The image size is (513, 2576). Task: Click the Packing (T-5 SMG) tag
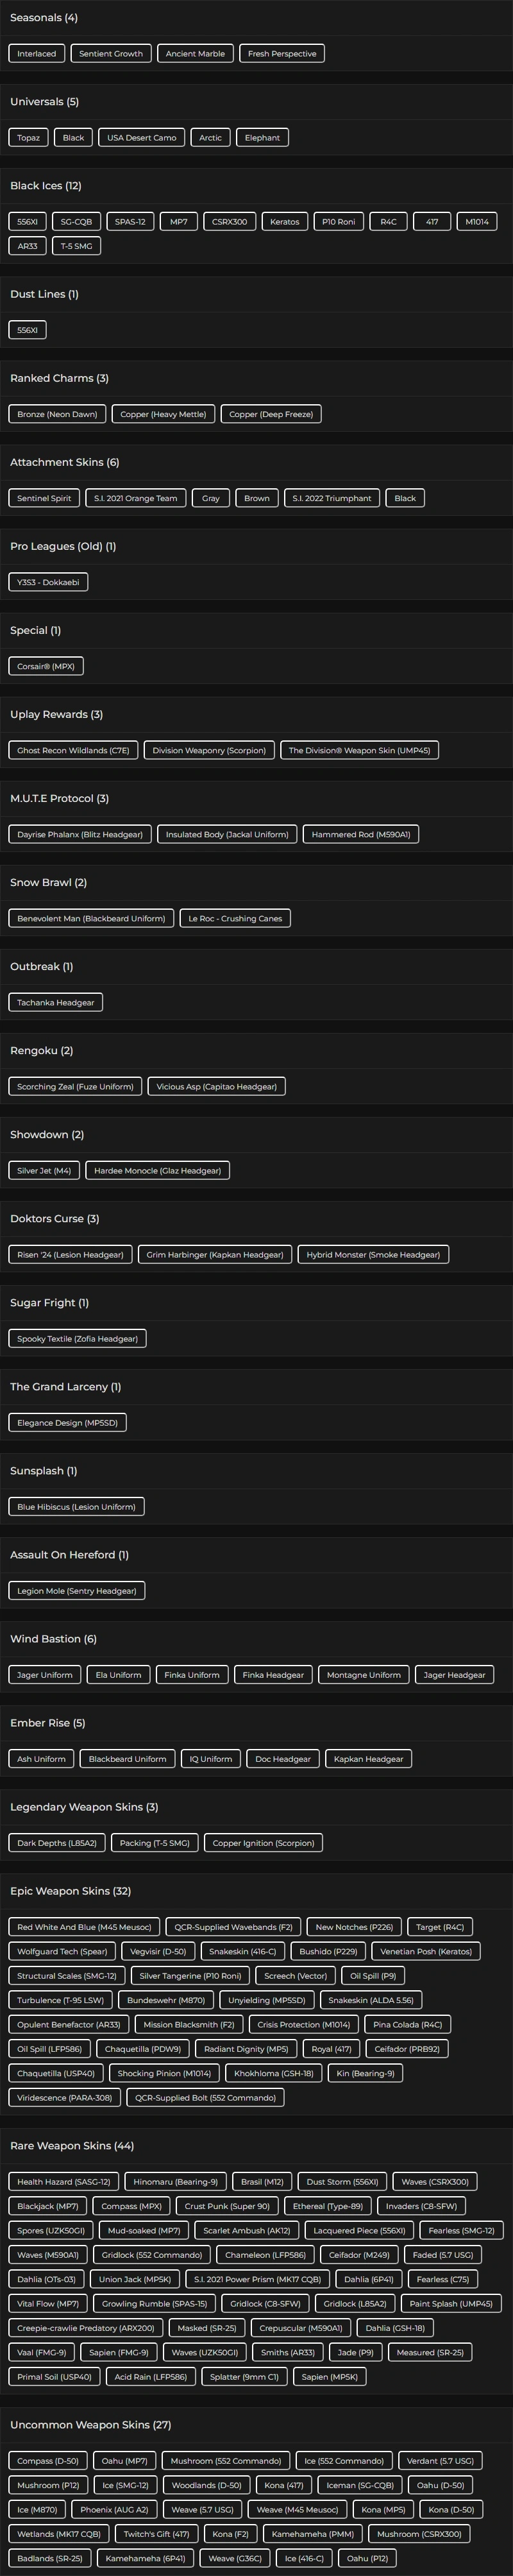point(155,1842)
